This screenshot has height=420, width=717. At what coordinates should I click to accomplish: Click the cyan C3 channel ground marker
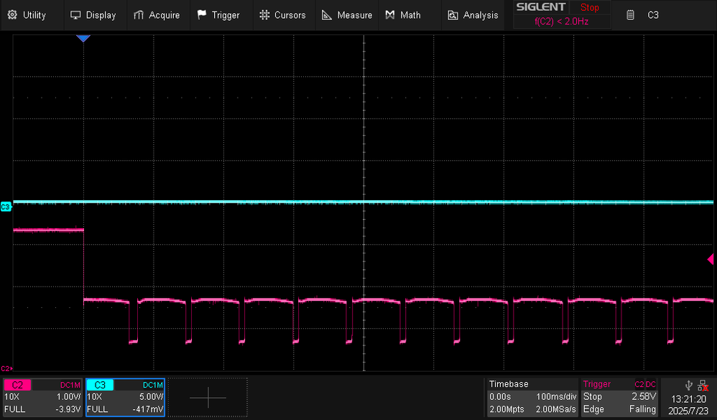6,207
